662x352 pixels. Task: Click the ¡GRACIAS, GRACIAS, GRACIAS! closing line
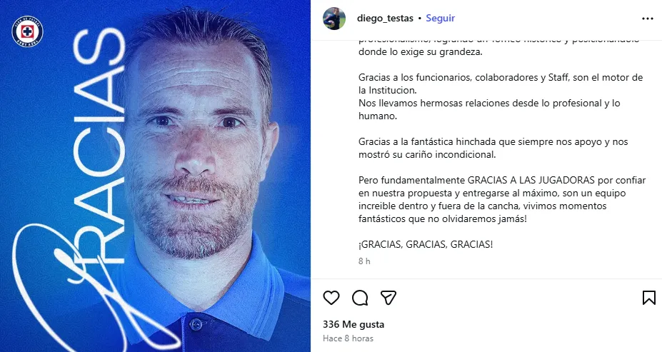pos(426,244)
